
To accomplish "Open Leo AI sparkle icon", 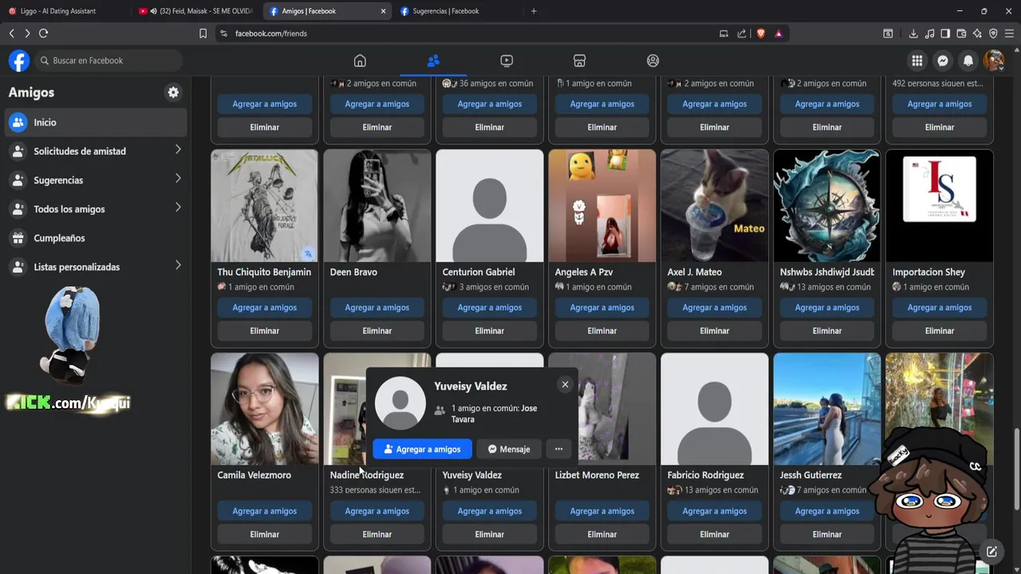I will point(977,33).
